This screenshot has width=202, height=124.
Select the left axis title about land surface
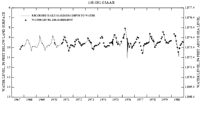pos(4,52)
